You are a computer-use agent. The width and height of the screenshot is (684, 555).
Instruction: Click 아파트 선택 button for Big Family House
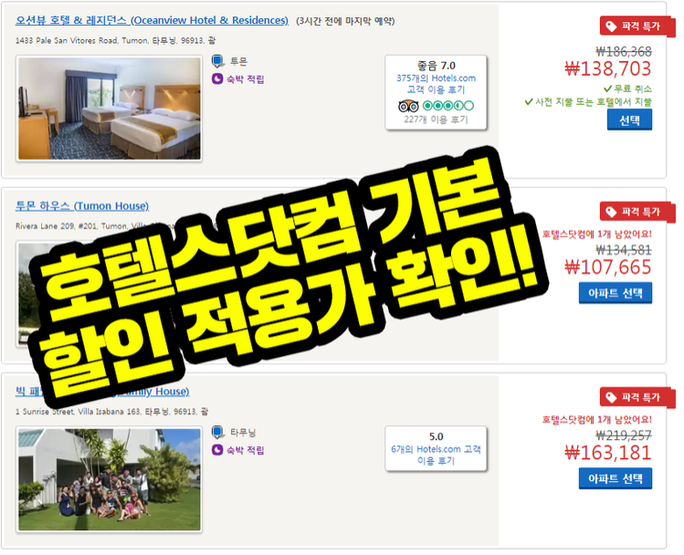point(616,478)
